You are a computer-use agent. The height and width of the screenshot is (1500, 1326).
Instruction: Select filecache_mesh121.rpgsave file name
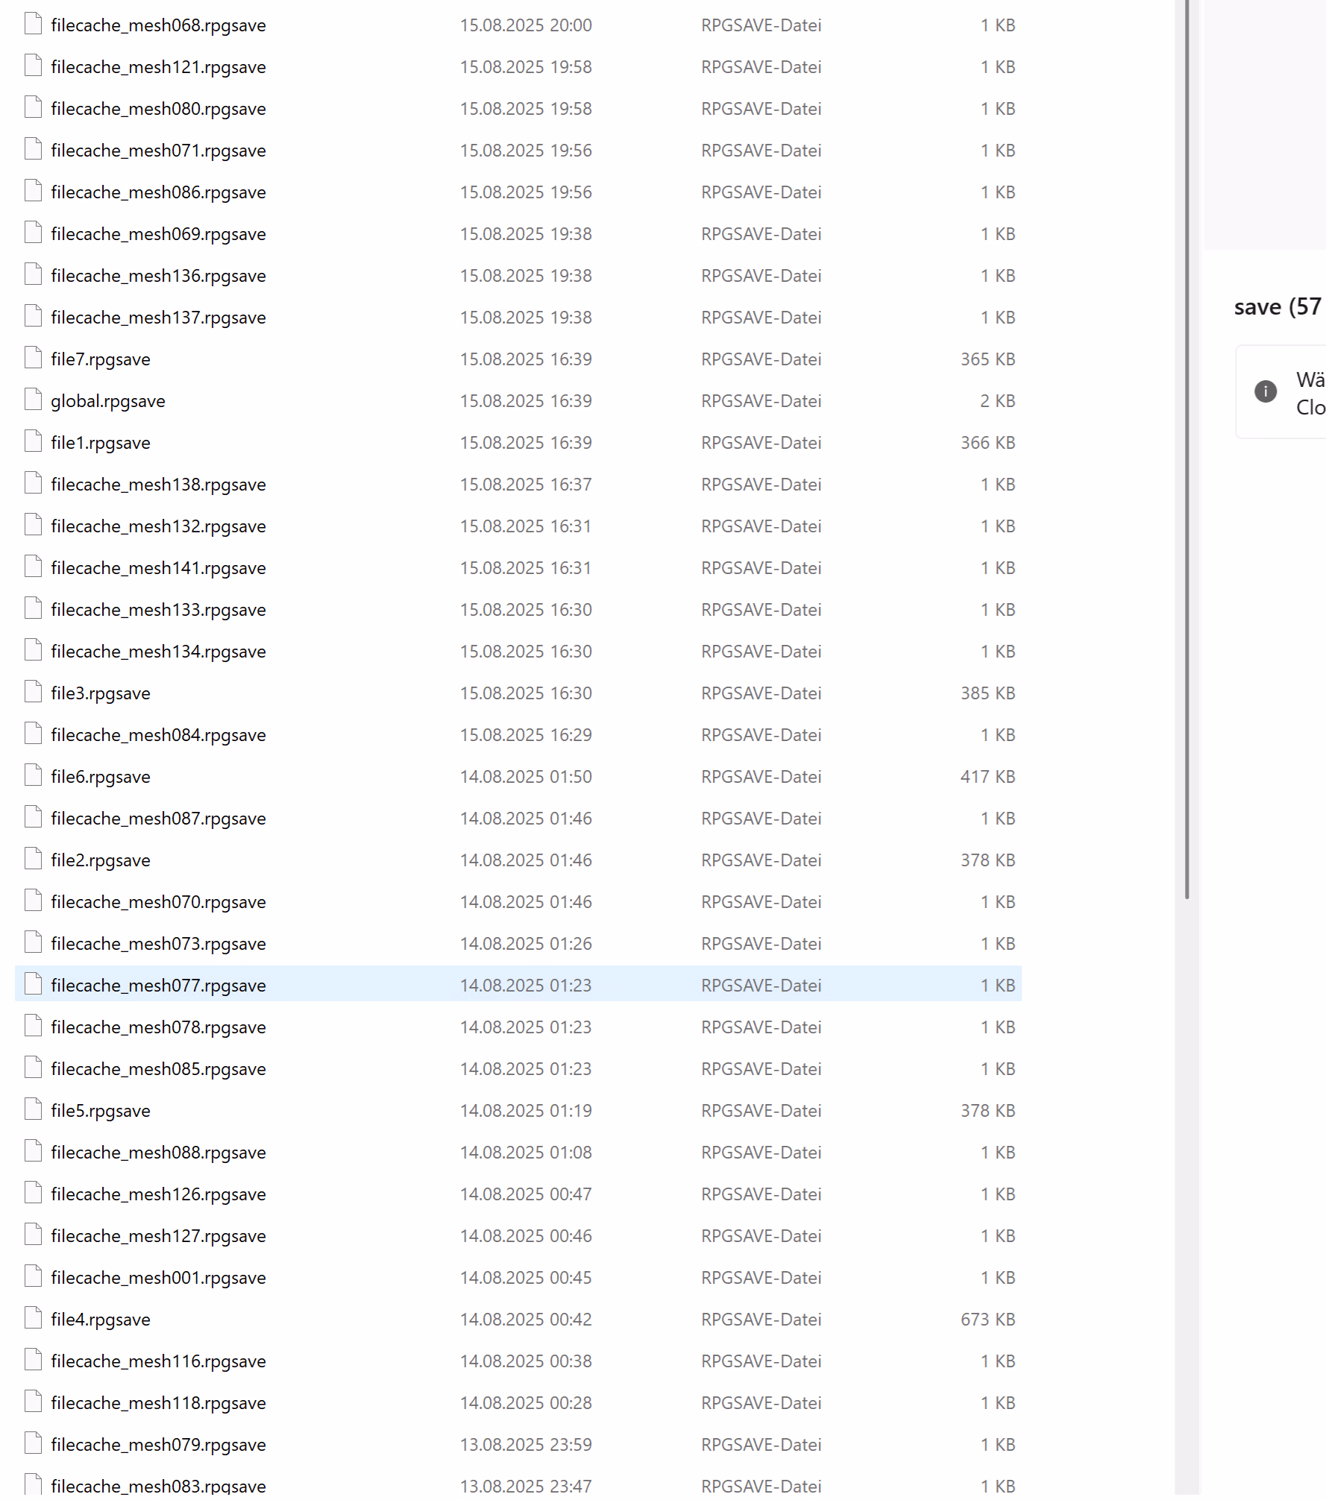(x=158, y=67)
